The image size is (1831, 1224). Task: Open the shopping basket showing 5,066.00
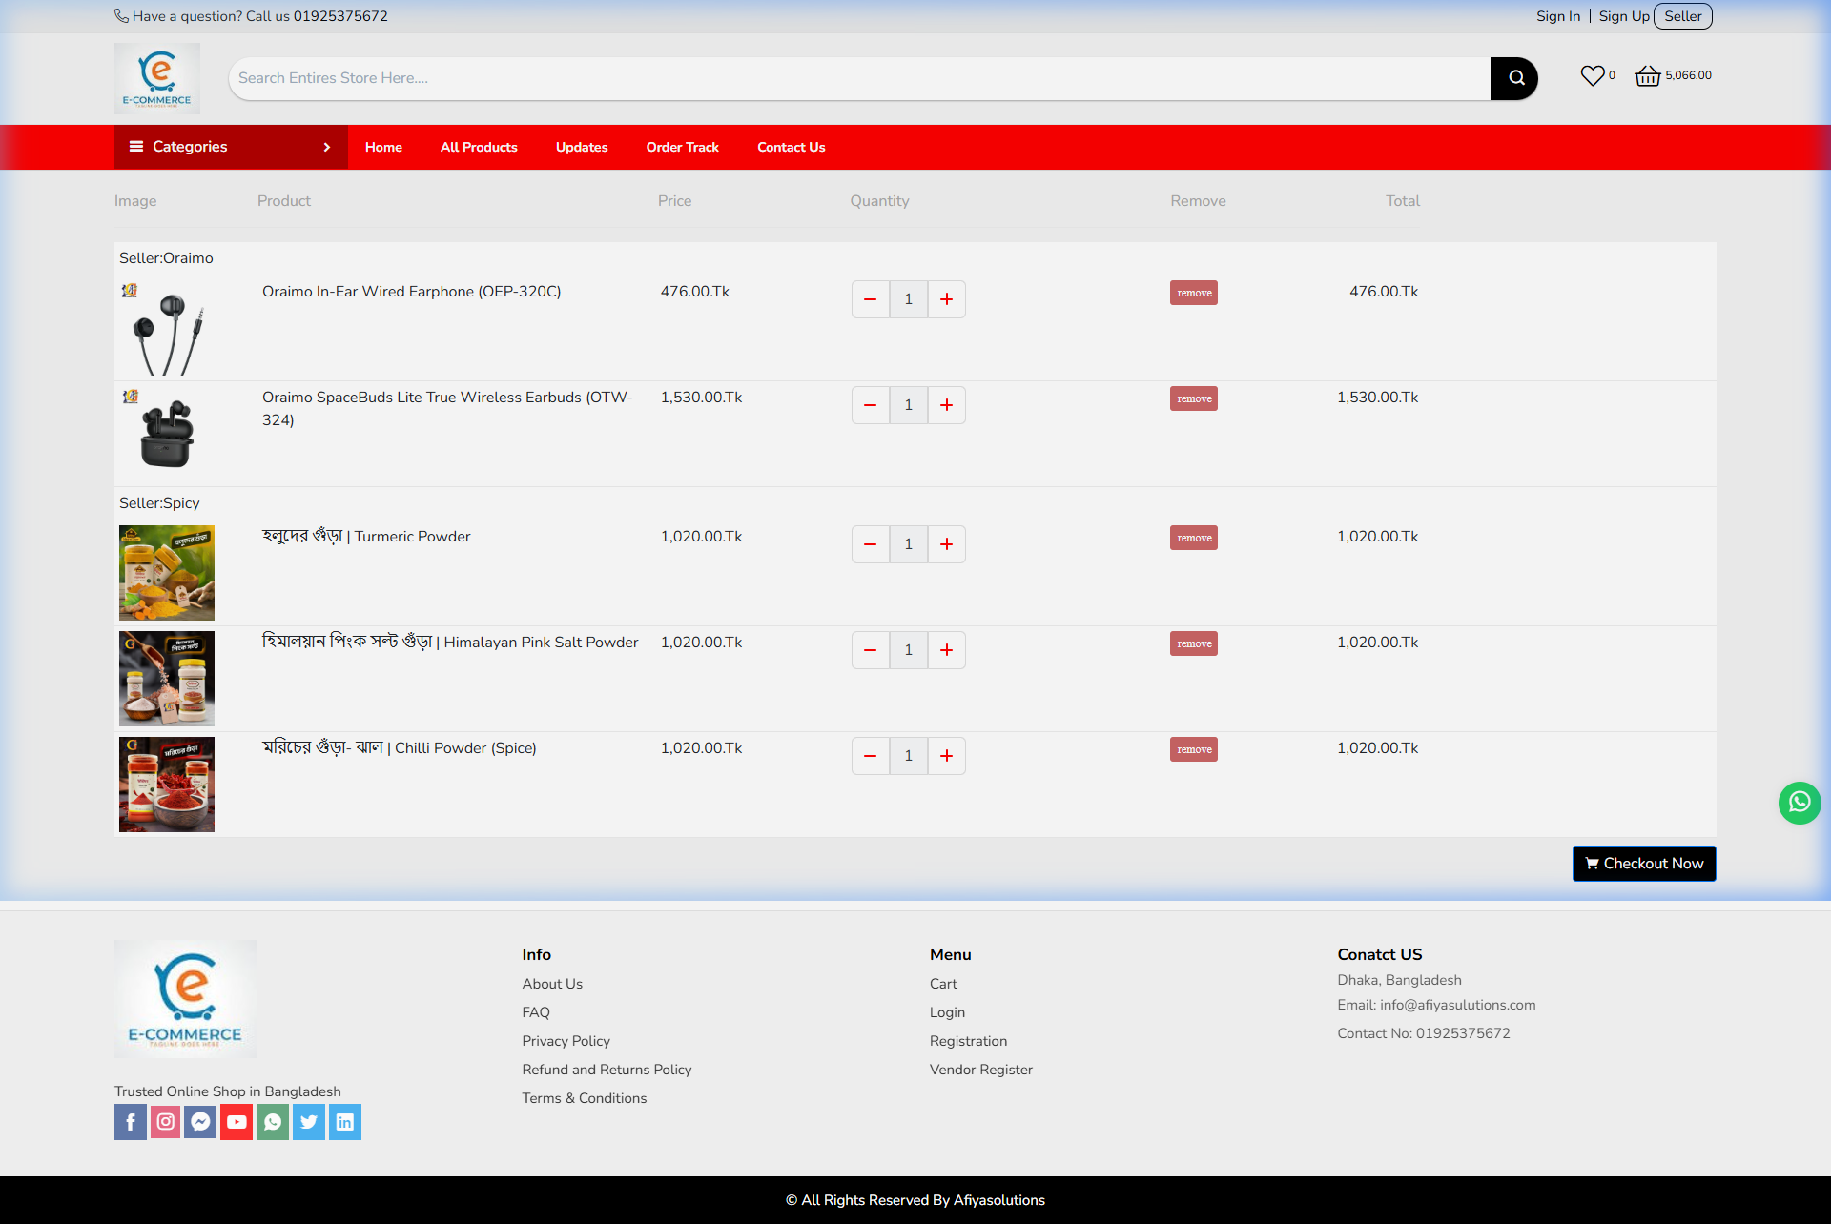point(1649,76)
